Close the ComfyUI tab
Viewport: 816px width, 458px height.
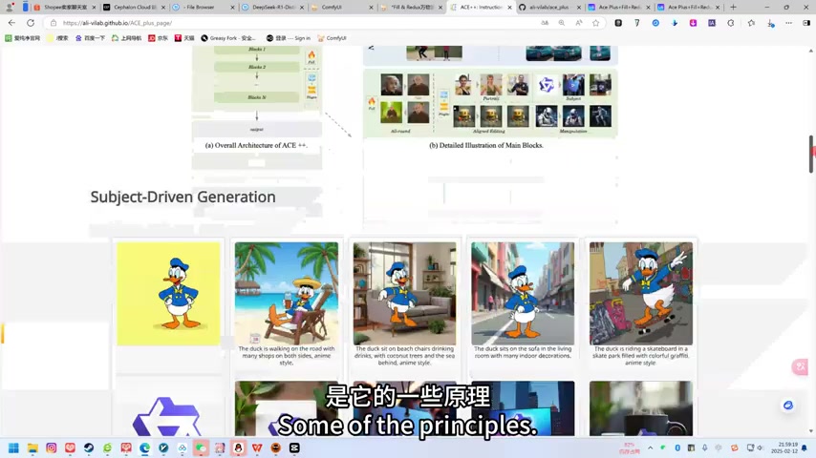(x=371, y=8)
